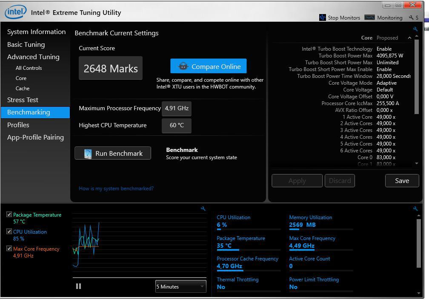Click Stop Monitors label
The image size is (429, 303).
(344, 17)
